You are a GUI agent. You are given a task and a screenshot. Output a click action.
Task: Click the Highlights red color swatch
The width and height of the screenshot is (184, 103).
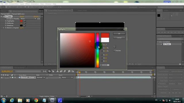click(x=21, y=21)
